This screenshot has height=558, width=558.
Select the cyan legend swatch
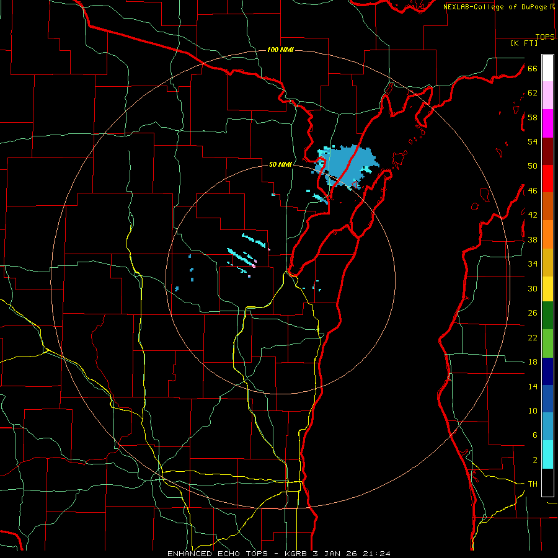tap(547, 454)
